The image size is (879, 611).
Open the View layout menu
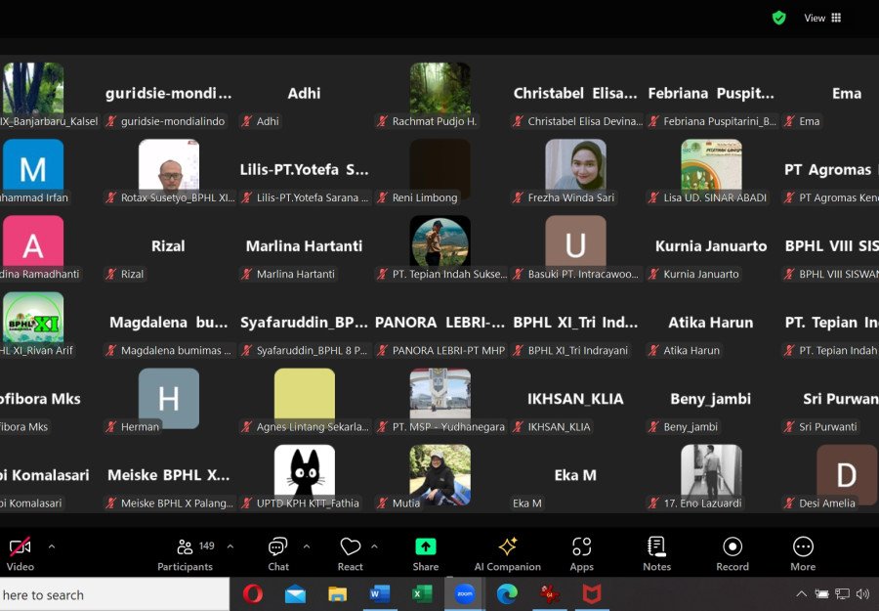pos(821,18)
